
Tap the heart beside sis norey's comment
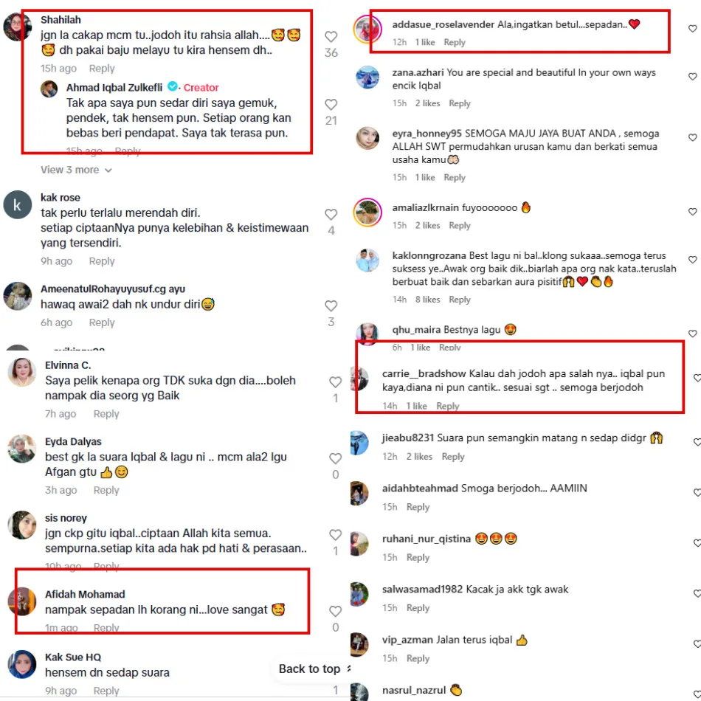(x=335, y=535)
